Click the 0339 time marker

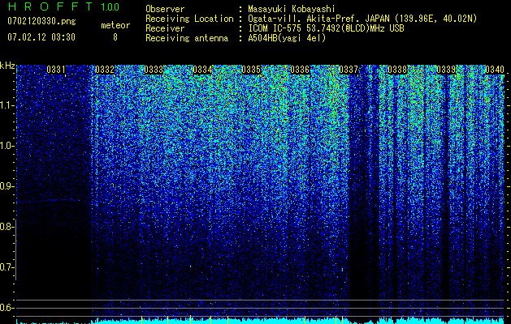446,70
